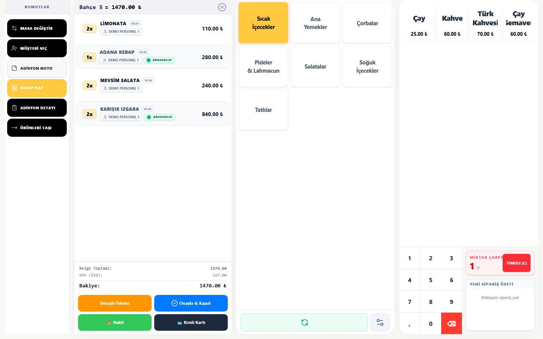The width and height of the screenshot is (543, 339).
Task: Pay with Kredi Kartı button
Action: [191, 322]
